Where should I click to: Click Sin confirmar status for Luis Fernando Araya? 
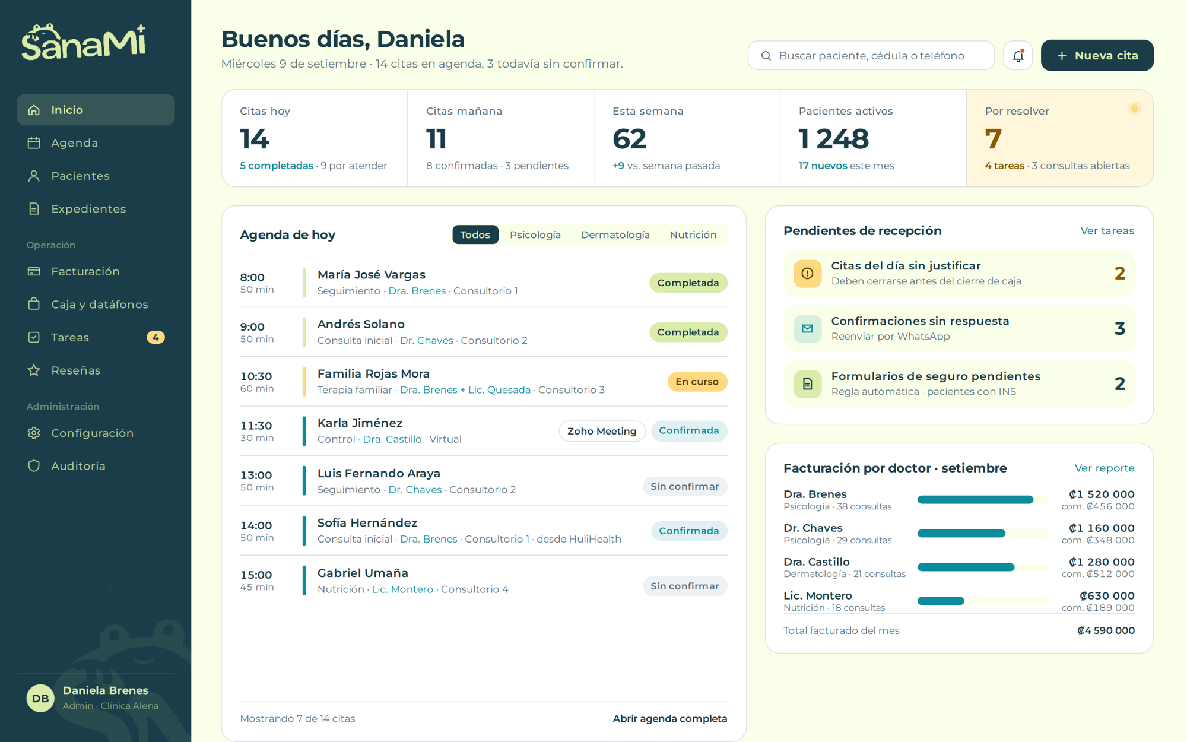[x=684, y=486]
